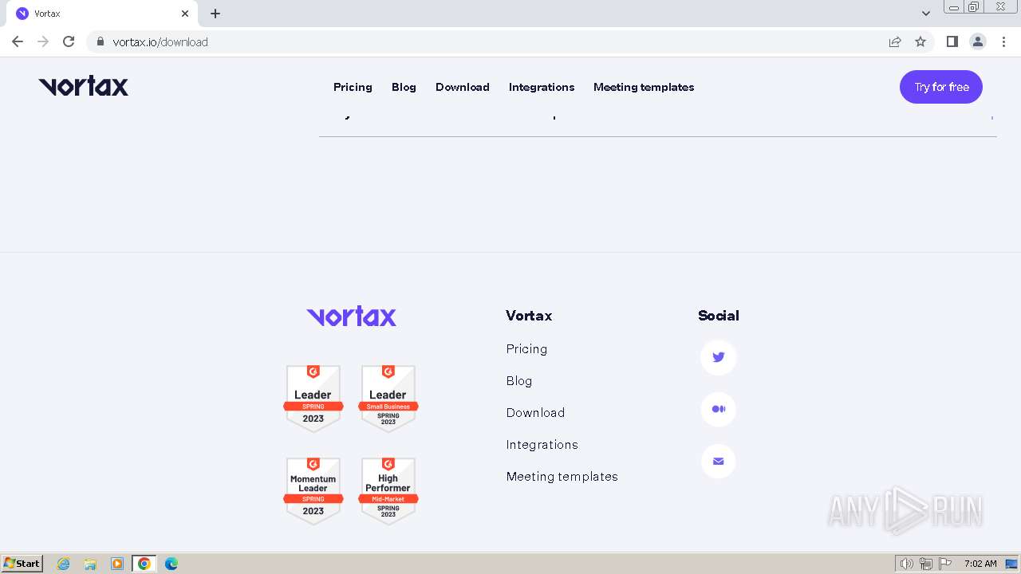Launch Microsoft Edge from taskbar

click(x=171, y=564)
